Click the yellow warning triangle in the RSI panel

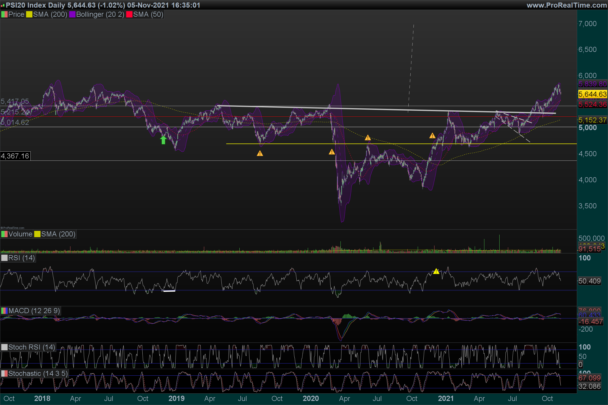436,271
